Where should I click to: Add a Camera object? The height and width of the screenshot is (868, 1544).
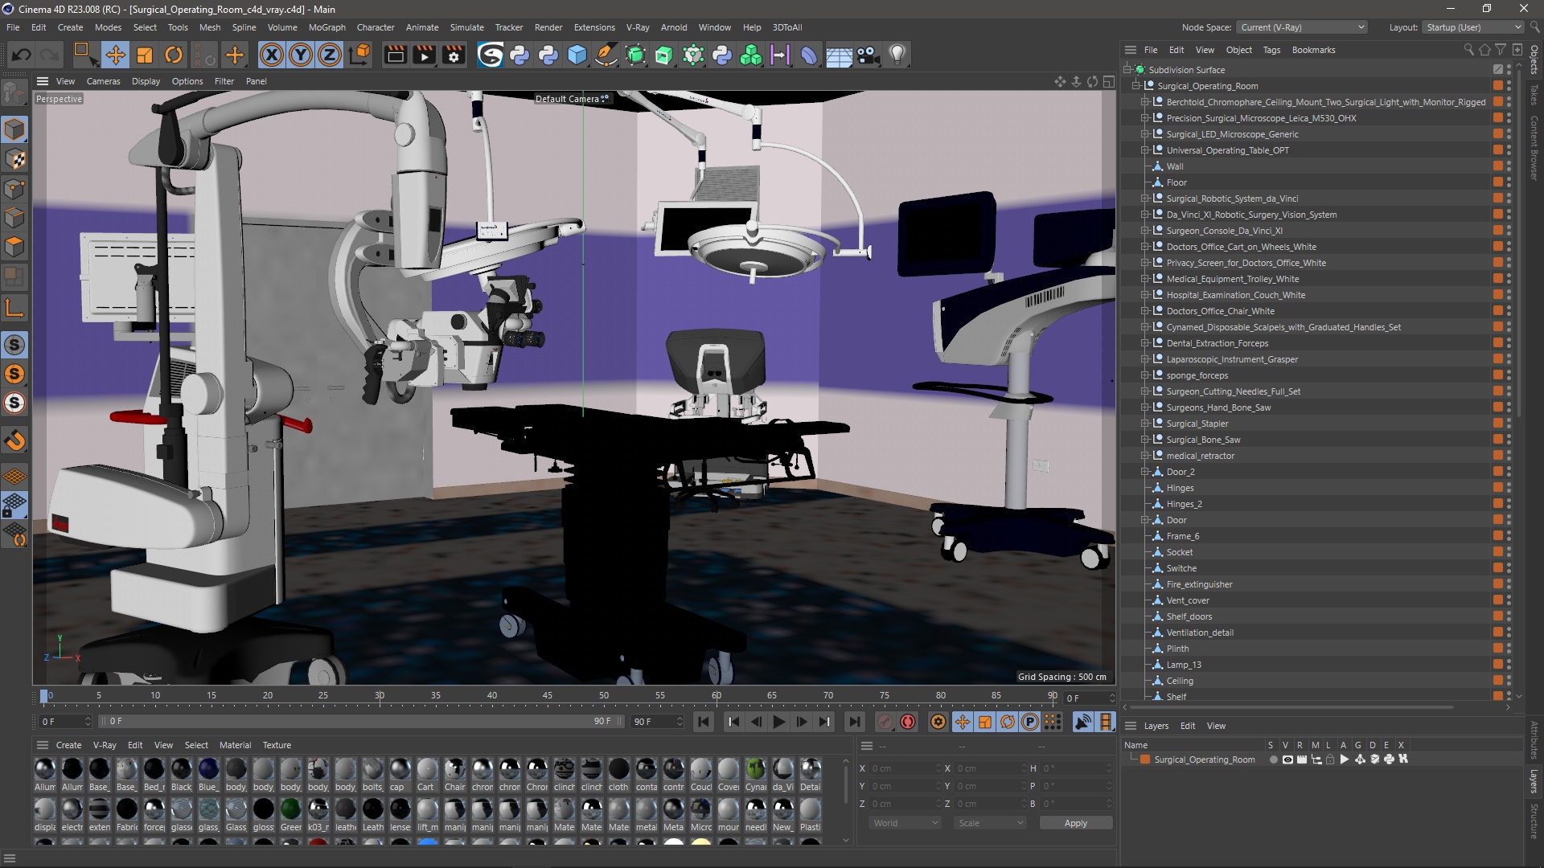pyautogui.click(x=868, y=55)
